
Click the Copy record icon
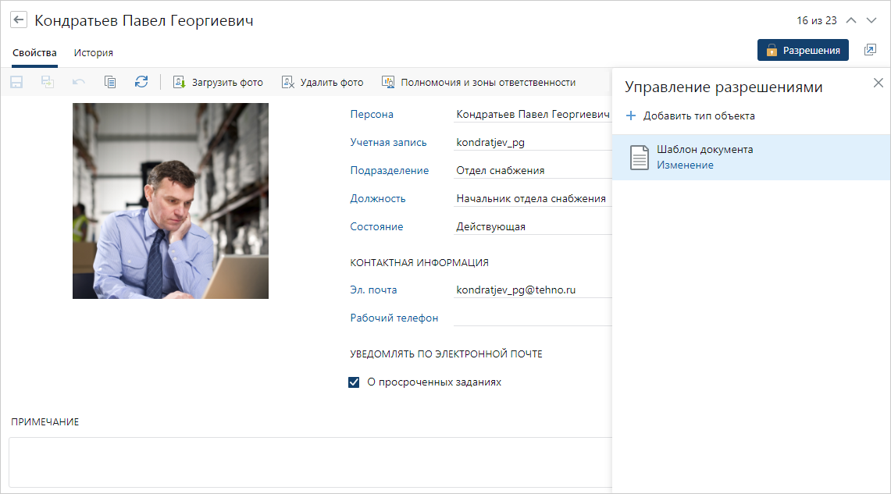pos(110,82)
